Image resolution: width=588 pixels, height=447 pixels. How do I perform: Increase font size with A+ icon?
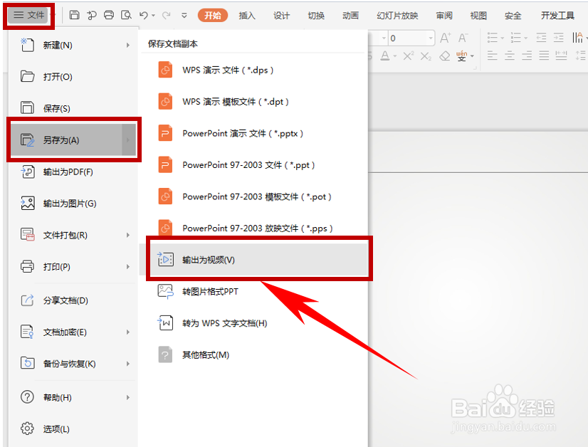point(444,38)
